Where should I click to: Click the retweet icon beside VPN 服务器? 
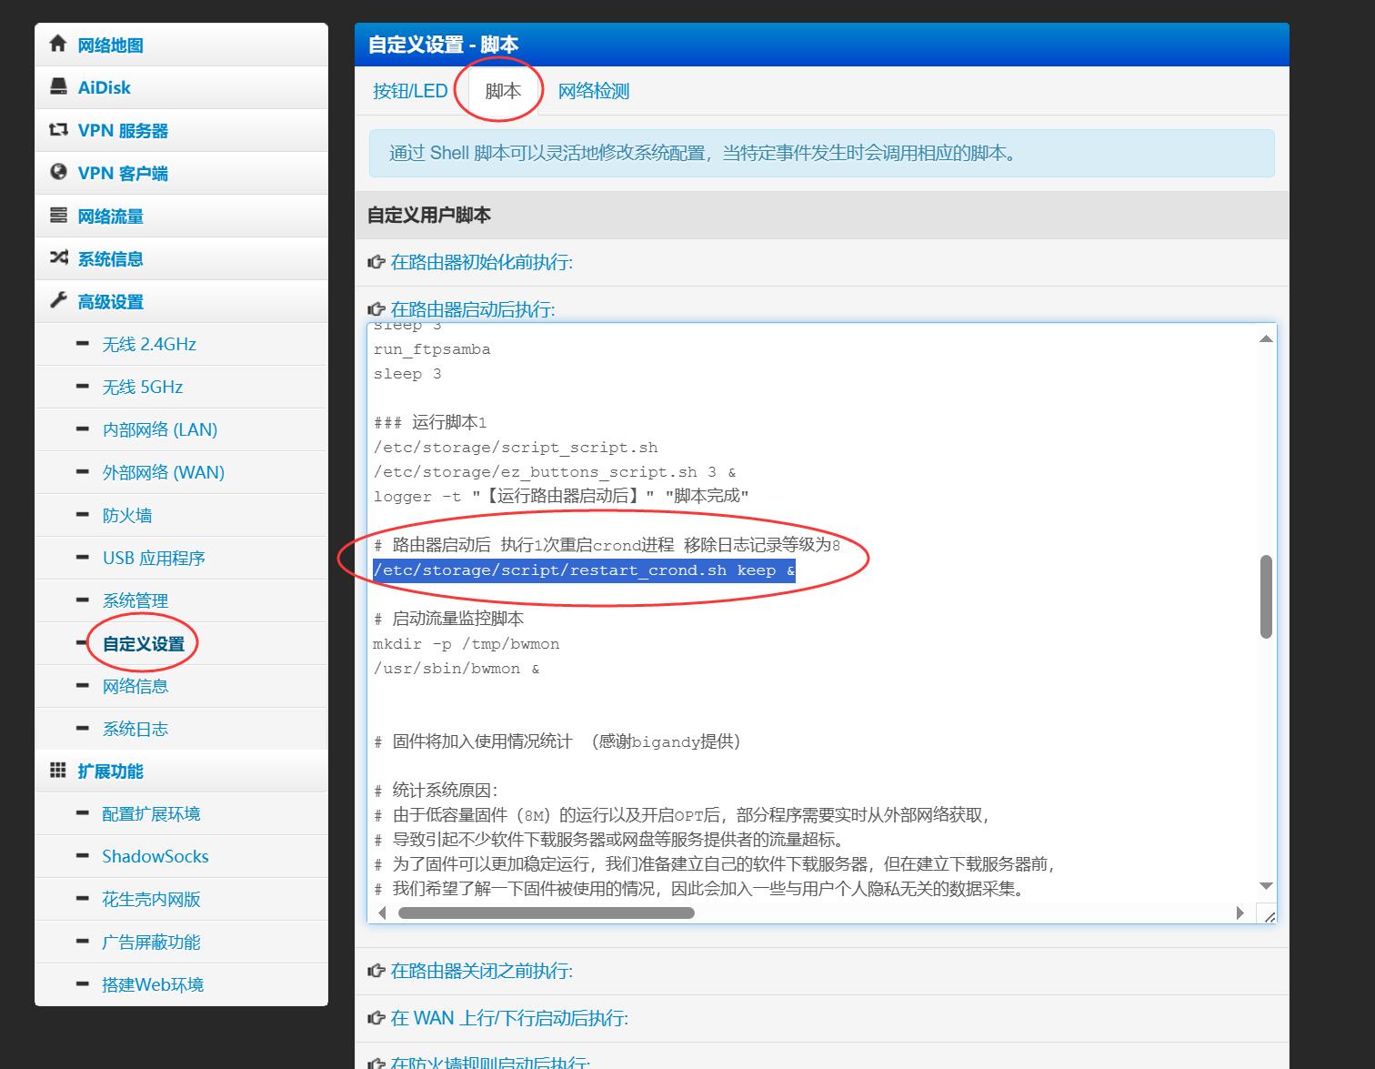coord(58,129)
